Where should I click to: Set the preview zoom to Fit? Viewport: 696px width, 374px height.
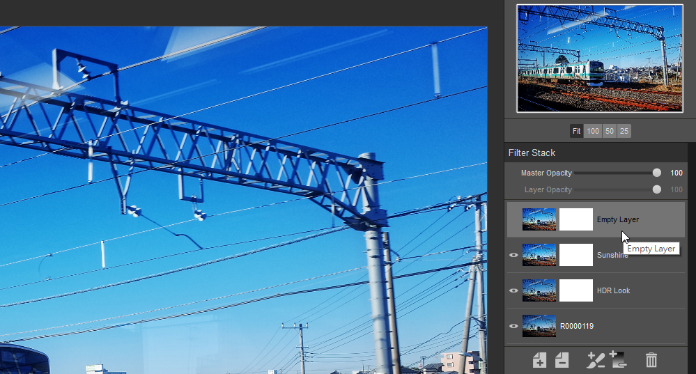(x=577, y=131)
